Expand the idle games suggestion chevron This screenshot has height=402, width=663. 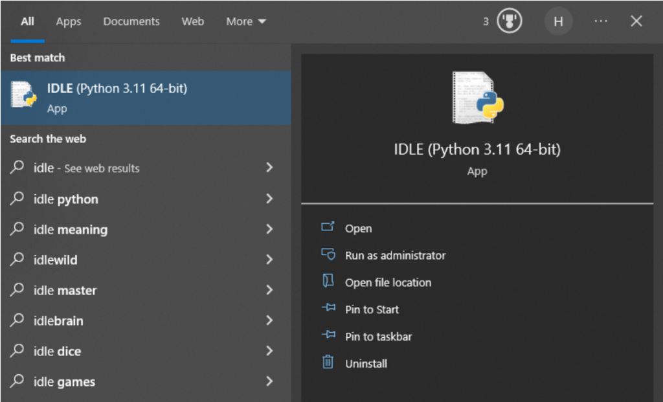(269, 381)
